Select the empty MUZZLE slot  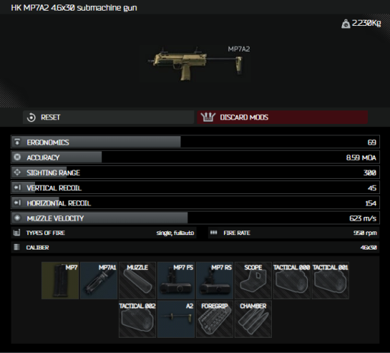137,281
